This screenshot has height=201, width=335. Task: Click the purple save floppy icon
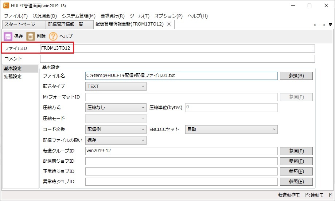[8, 36]
